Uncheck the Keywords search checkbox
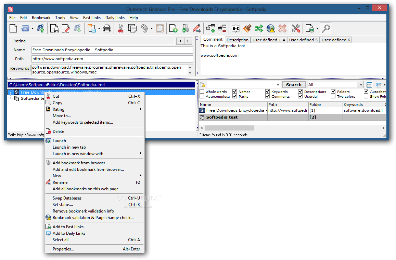The height and width of the screenshot is (260, 396). pos(267,92)
